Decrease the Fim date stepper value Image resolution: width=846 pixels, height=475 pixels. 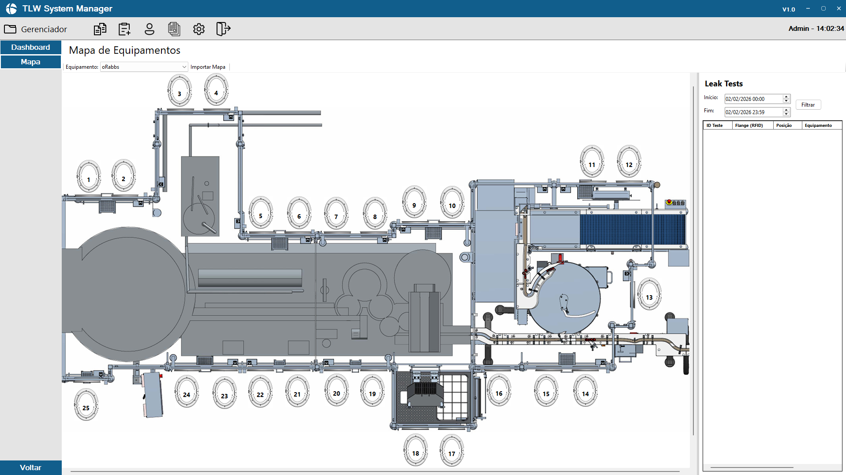click(x=786, y=114)
